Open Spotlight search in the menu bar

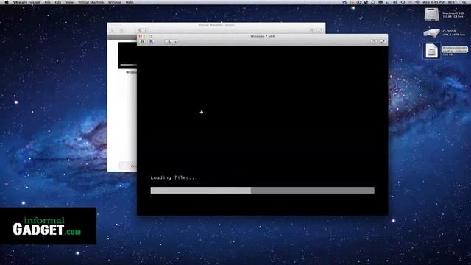464,2
